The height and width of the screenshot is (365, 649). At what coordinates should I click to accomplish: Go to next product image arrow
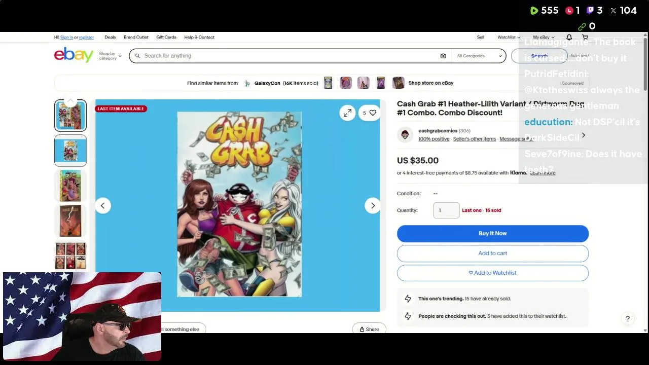click(x=373, y=205)
